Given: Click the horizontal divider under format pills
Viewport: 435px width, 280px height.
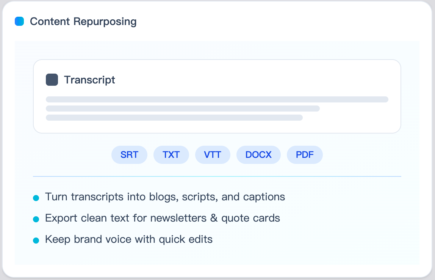Looking at the screenshot, I should pyautogui.click(x=217, y=176).
